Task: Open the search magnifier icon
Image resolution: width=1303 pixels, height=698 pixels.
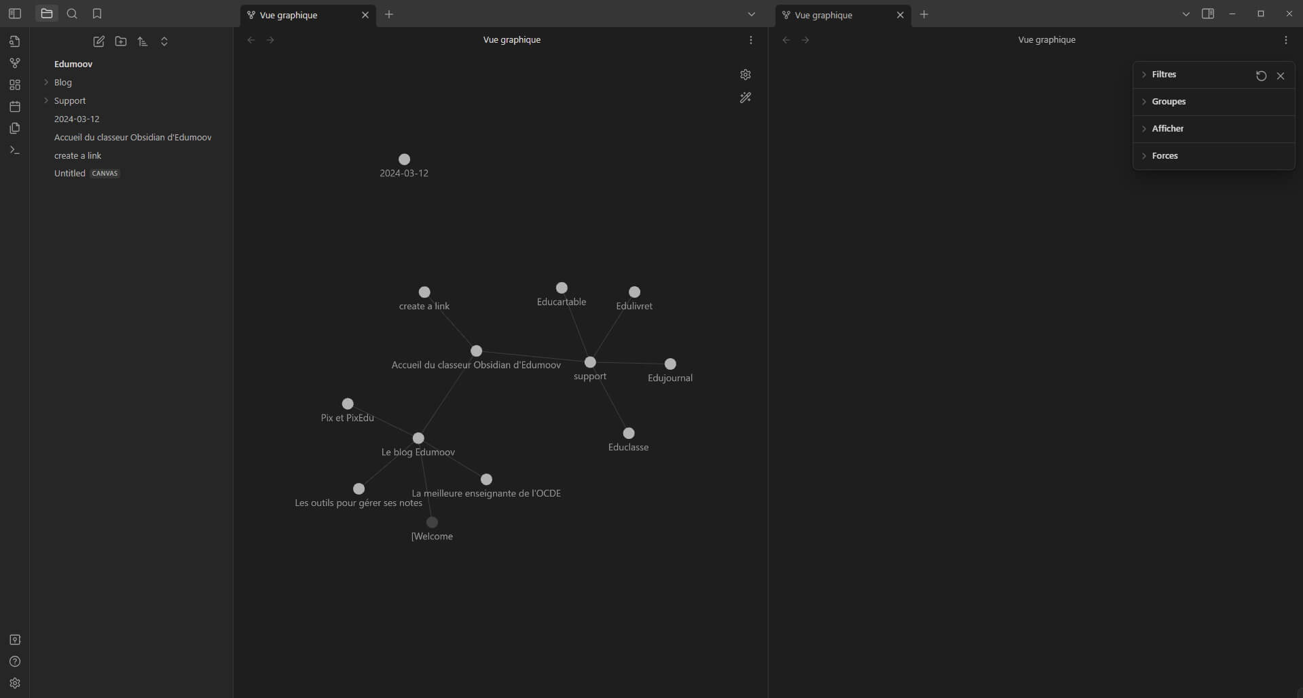Action: pos(72,14)
